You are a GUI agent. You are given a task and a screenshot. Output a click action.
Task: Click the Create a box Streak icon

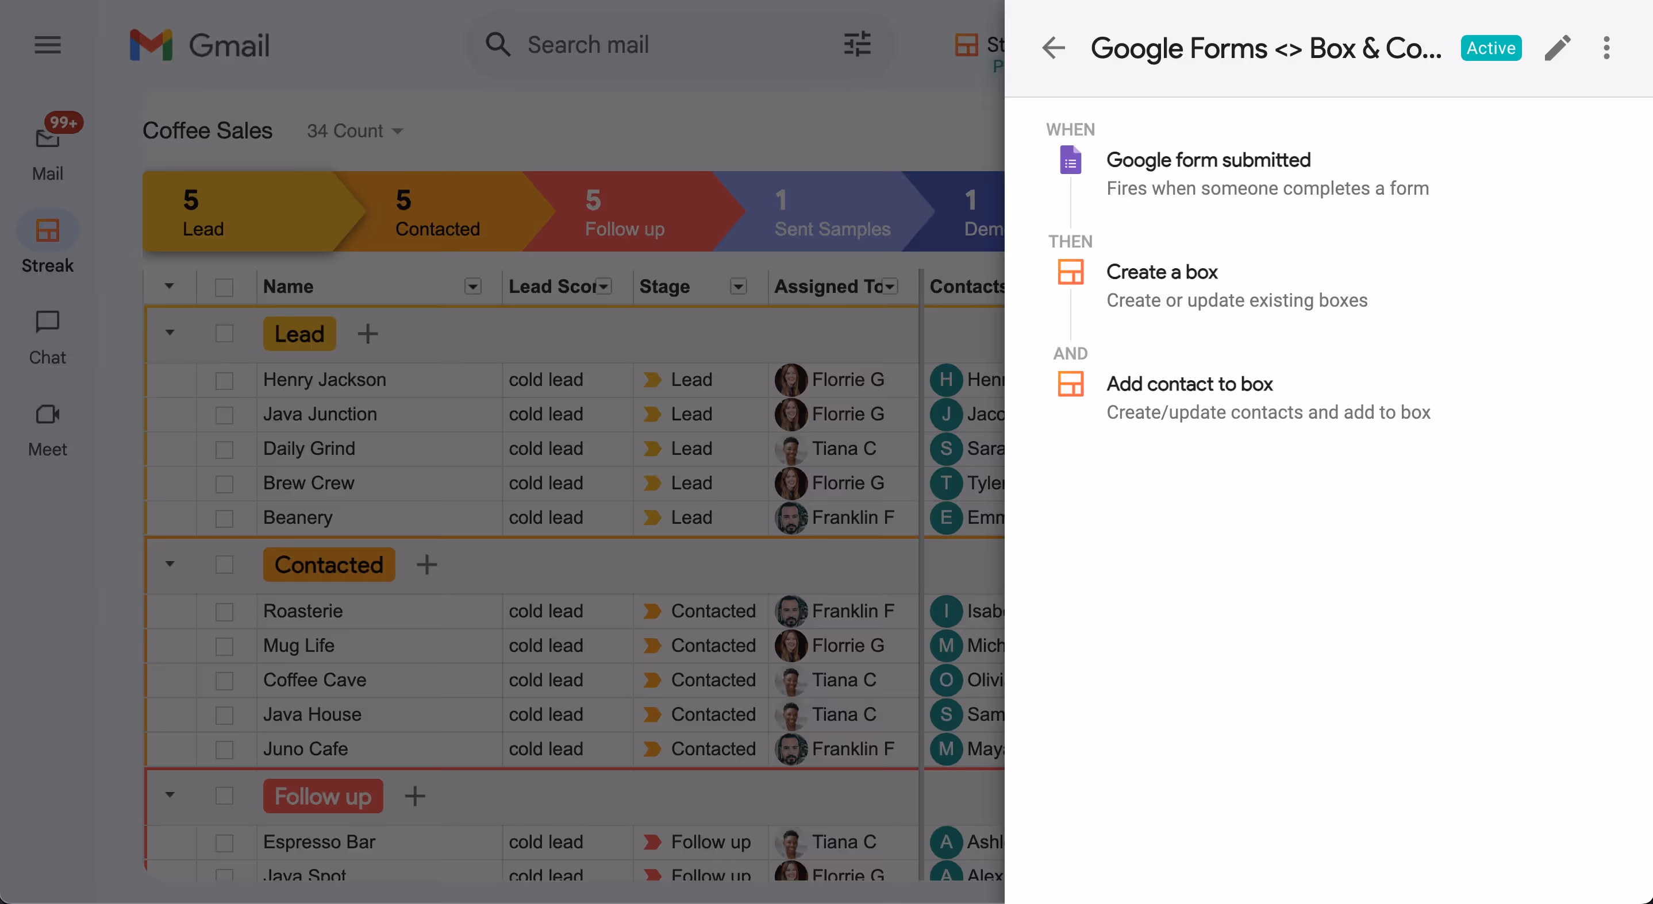(1070, 272)
